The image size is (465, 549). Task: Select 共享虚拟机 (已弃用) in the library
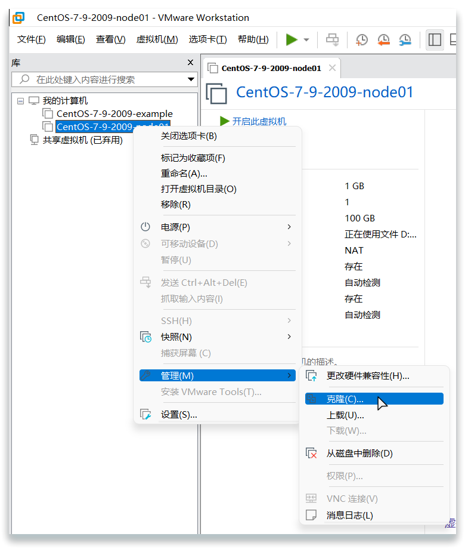pos(83,140)
